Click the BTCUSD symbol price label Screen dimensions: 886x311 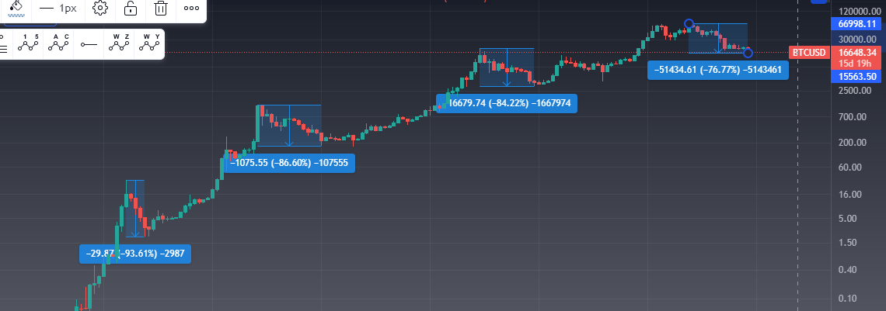[808, 53]
